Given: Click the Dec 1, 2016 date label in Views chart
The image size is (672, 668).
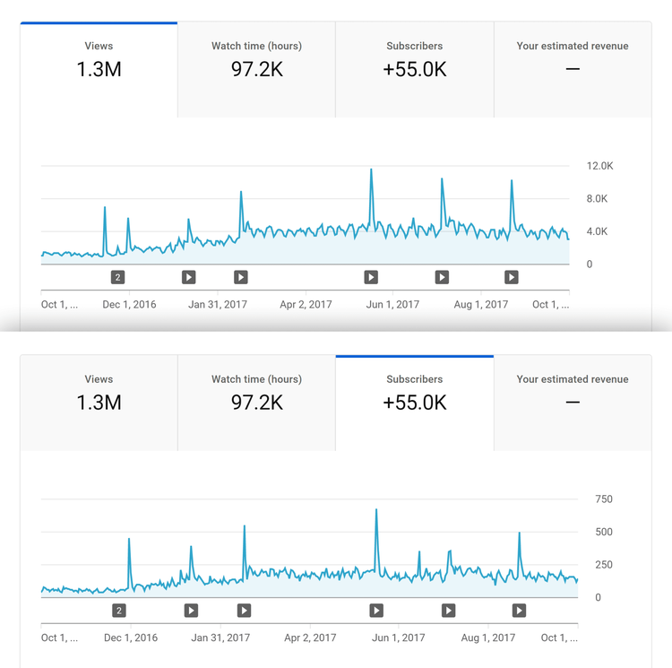Looking at the screenshot, I should pyautogui.click(x=129, y=305).
